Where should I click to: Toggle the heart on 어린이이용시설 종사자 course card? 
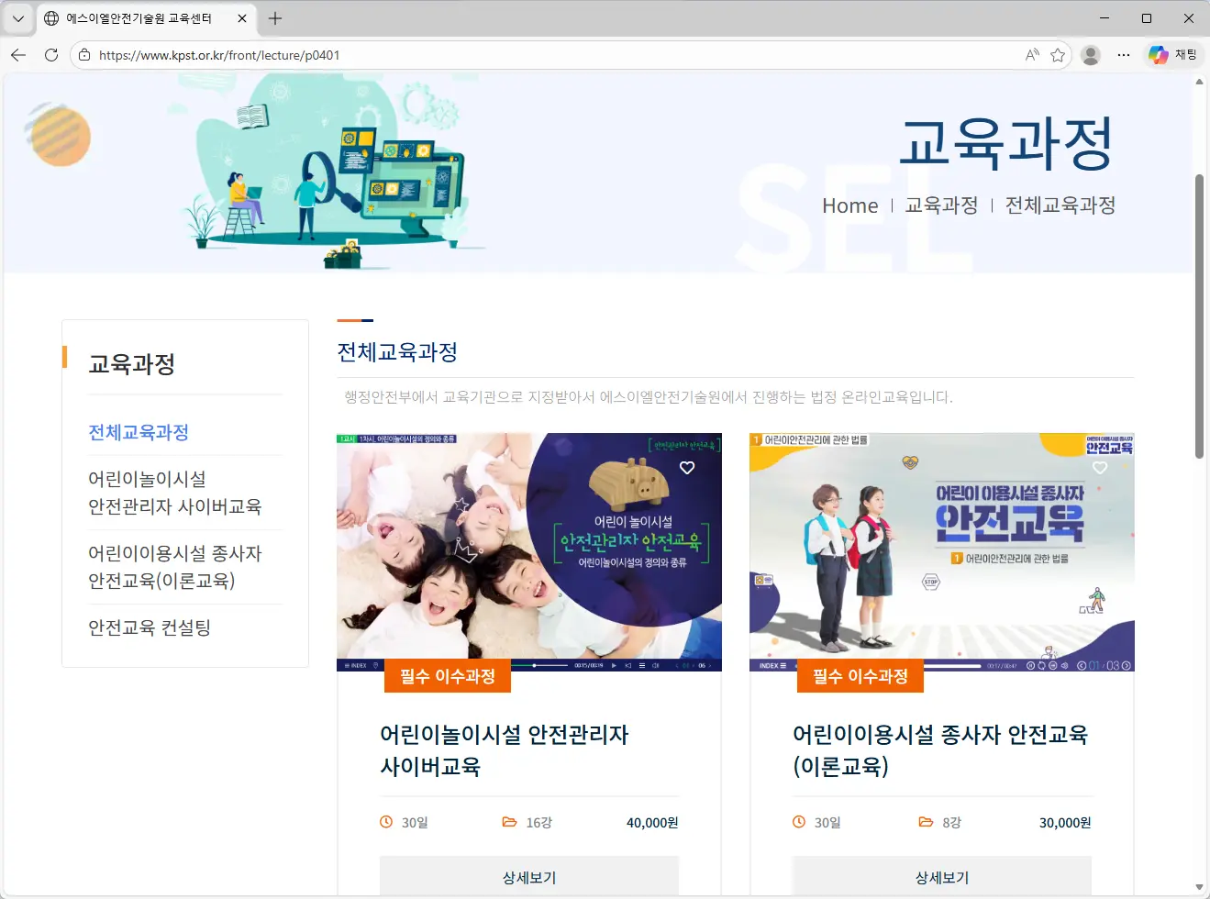coord(1099,468)
